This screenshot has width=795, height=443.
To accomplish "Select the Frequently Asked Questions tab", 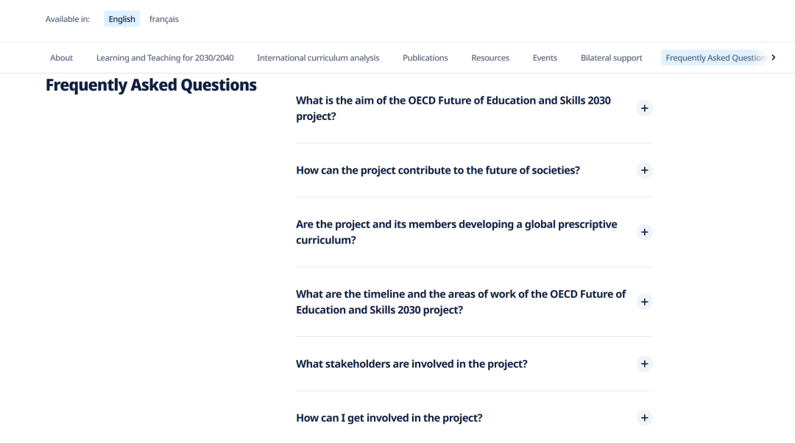I will [715, 58].
